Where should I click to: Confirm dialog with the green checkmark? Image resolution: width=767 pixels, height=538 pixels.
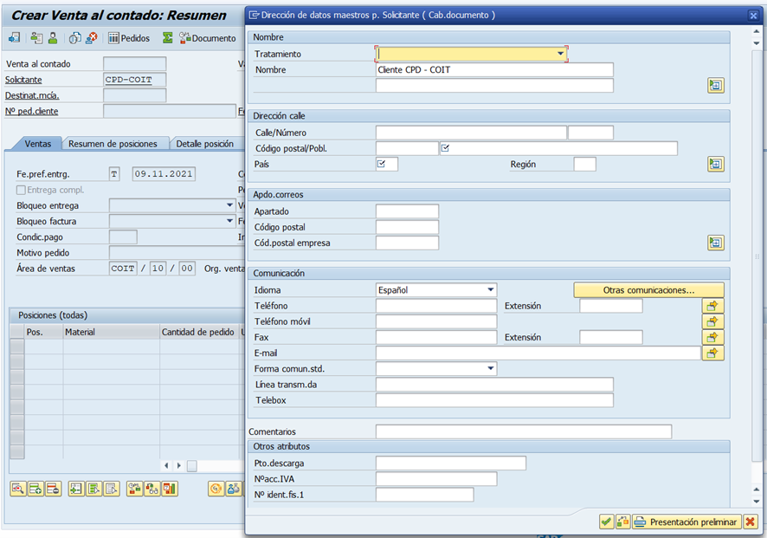[607, 522]
